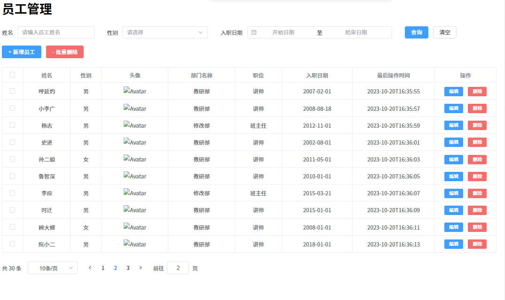Delete employee 鲁智深
This screenshot has height=300, width=505.
click(x=477, y=176)
